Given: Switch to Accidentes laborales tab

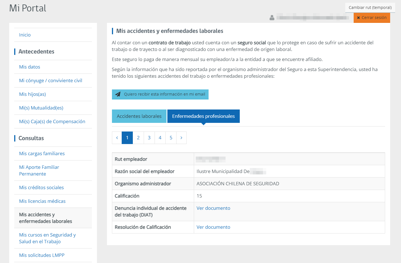Looking at the screenshot, I should 139,116.
